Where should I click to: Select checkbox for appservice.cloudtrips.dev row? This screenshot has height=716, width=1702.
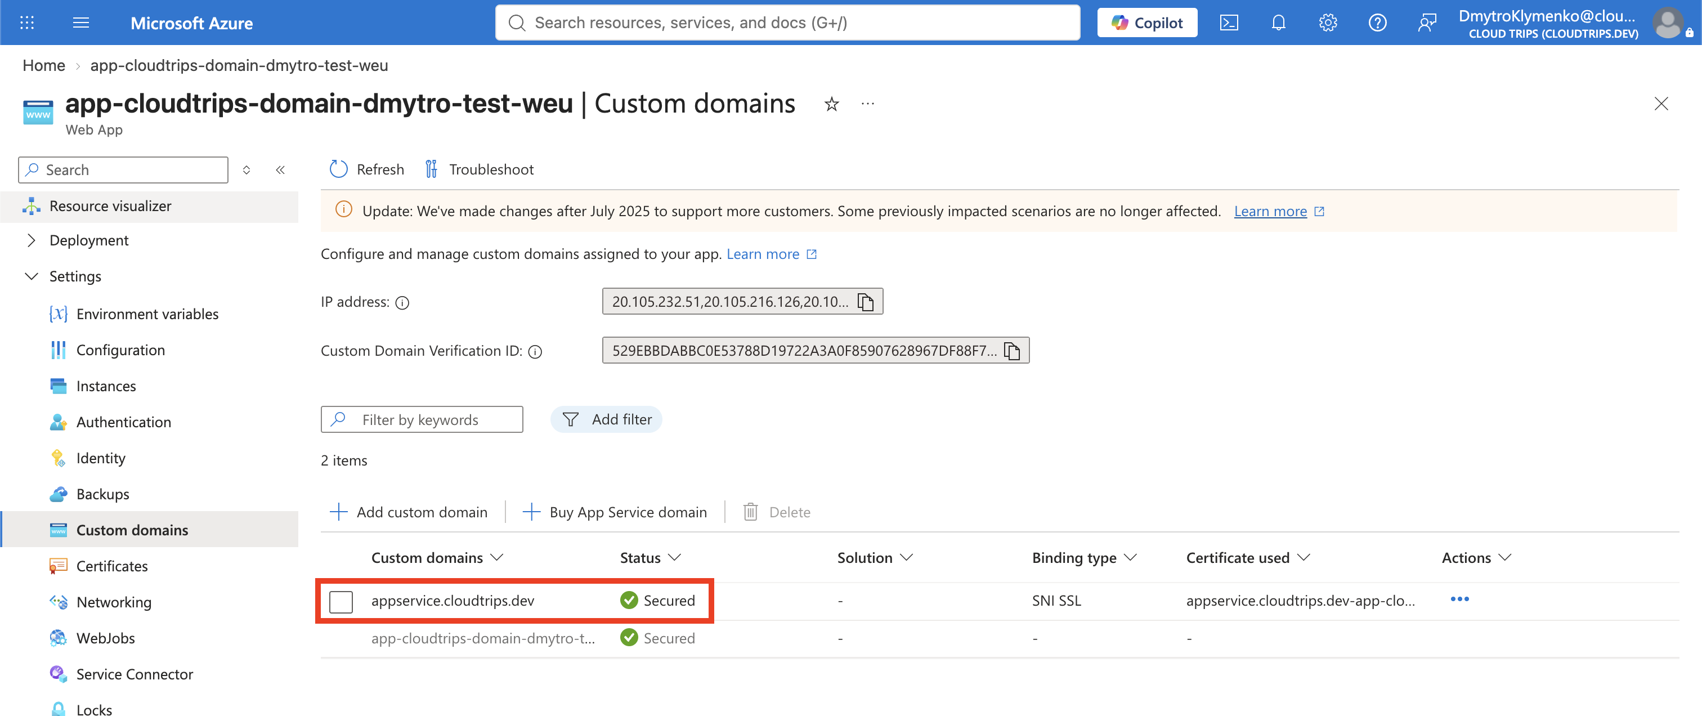click(341, 602)
